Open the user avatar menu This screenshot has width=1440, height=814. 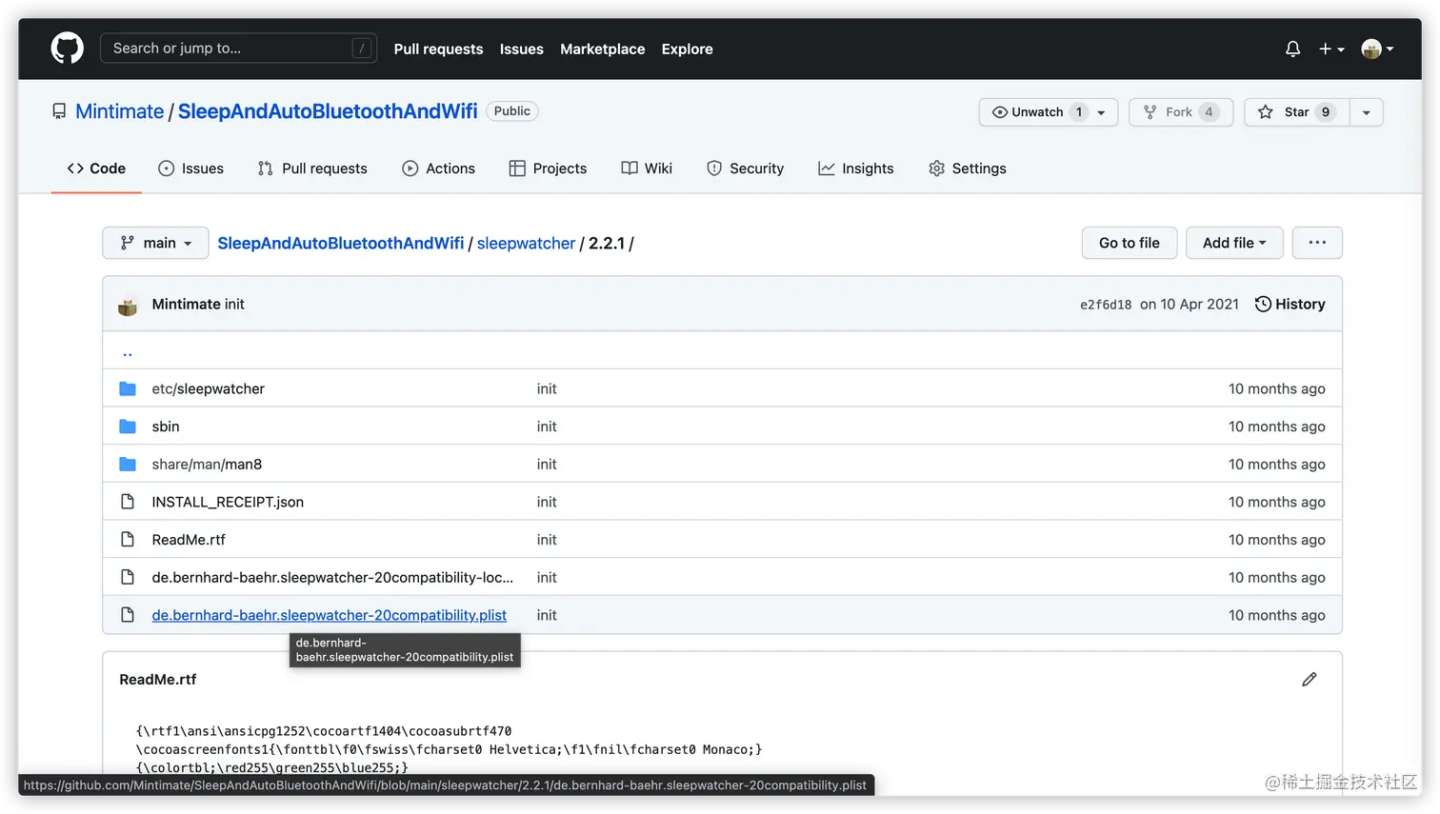(x=1377, y=49)
